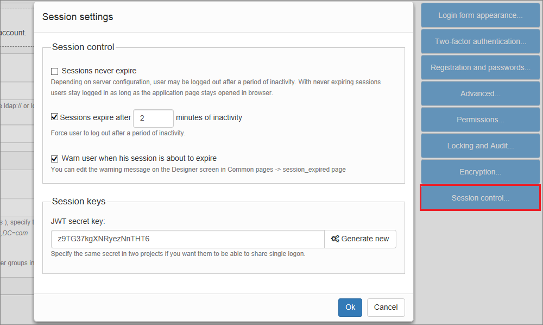Uncheck Sessions expire after inactivity option
Image resolution: width=543 pixels, height=325 pixels.
[53, 117]
